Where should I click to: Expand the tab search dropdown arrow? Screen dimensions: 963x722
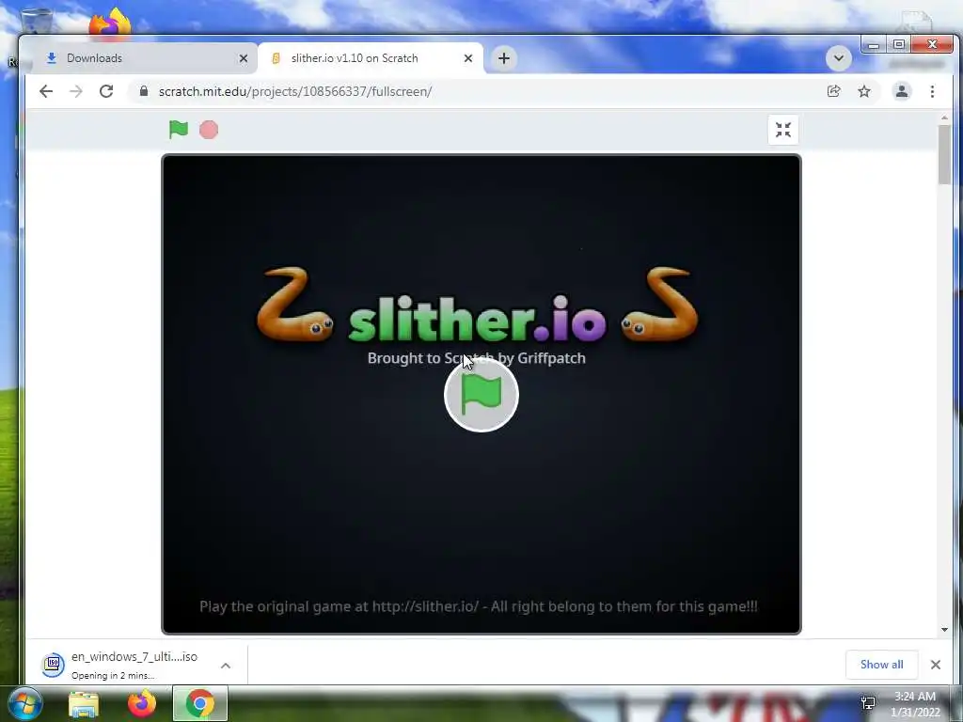838,59
